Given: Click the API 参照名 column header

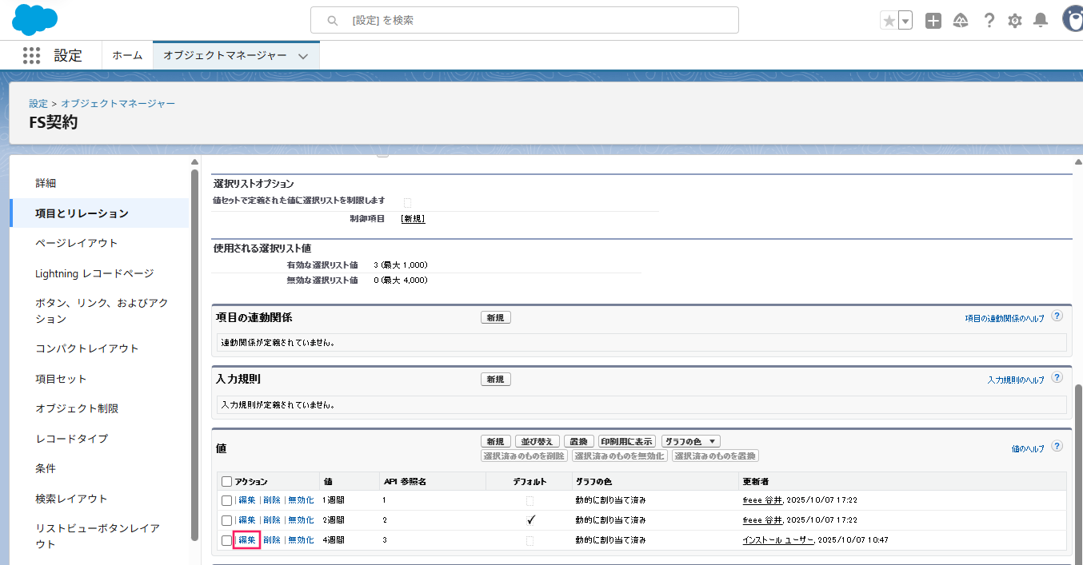Looking at the screenshot, I should (x=404, y=481).
